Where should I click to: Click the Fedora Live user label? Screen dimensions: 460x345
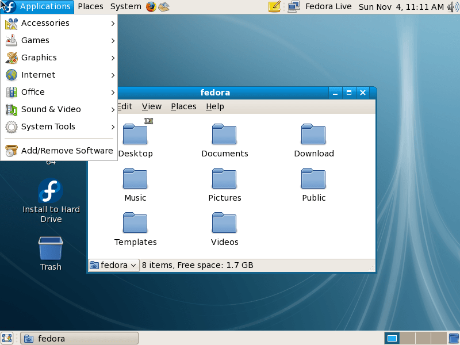coord(328,6)
